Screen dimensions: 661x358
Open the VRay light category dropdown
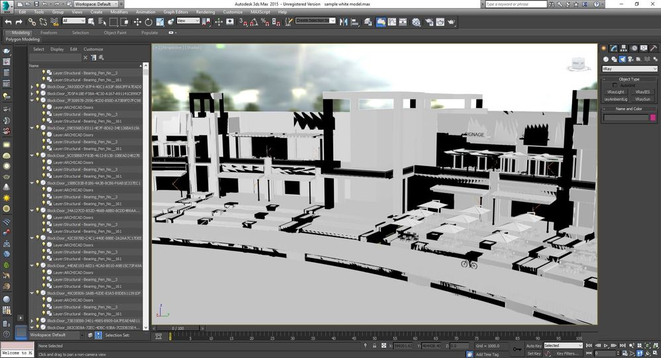[629, 69]
